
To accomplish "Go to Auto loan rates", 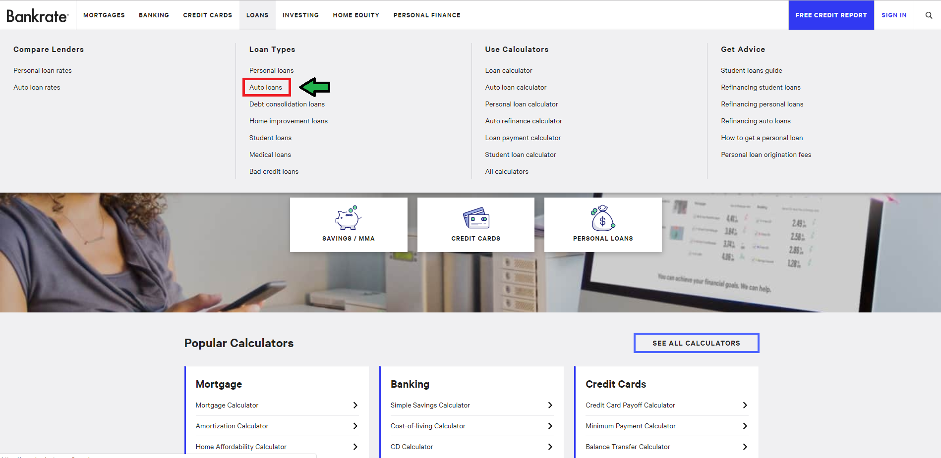I will [37, 87].
